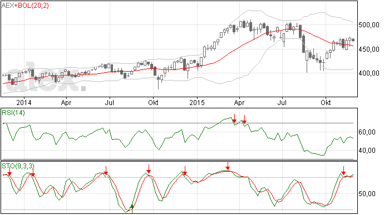384x215 pixels.
Task: Select the STO(9,3,3) indicator label
Action: (18, 166)
